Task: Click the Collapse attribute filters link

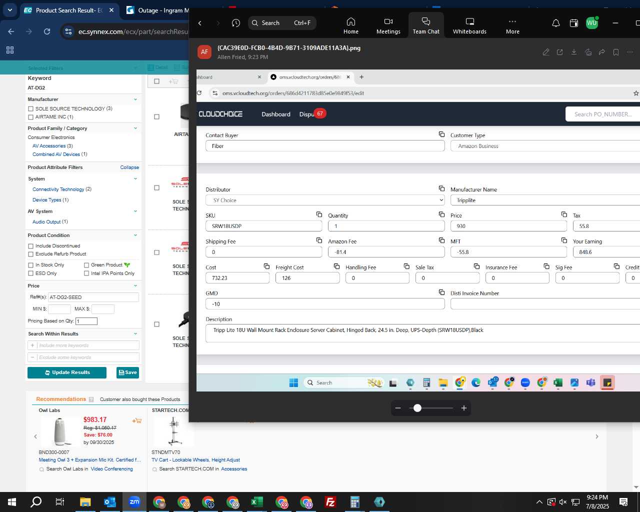Action: click(x=129, y=167)
